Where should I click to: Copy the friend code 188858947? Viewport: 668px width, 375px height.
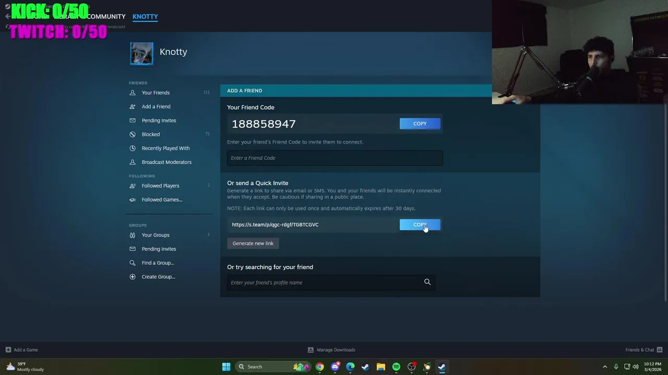pyautogui.click(x=420, y=123)
